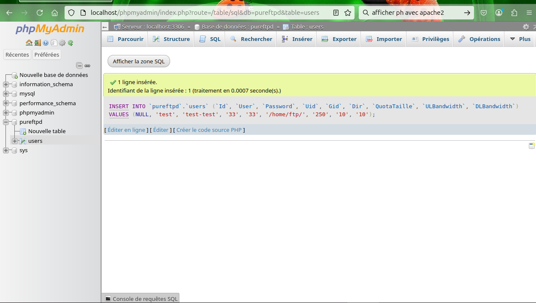Expand the phpmyadmin database node
536x303 pixels.
coord(6,113)
